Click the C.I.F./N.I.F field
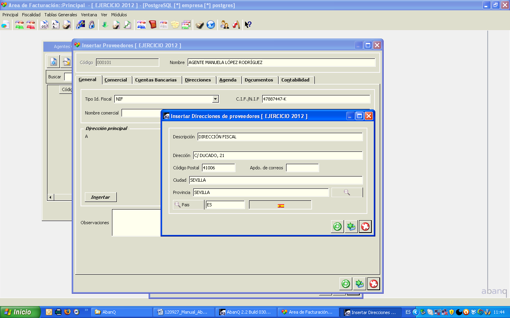This screenshot has width=510, height=318. 316,99
